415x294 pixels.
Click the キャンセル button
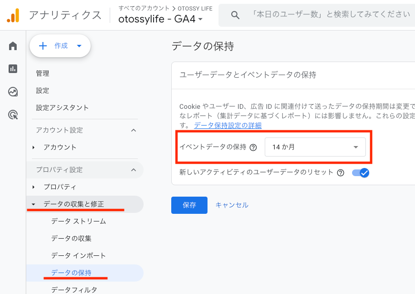coord(232,205)
